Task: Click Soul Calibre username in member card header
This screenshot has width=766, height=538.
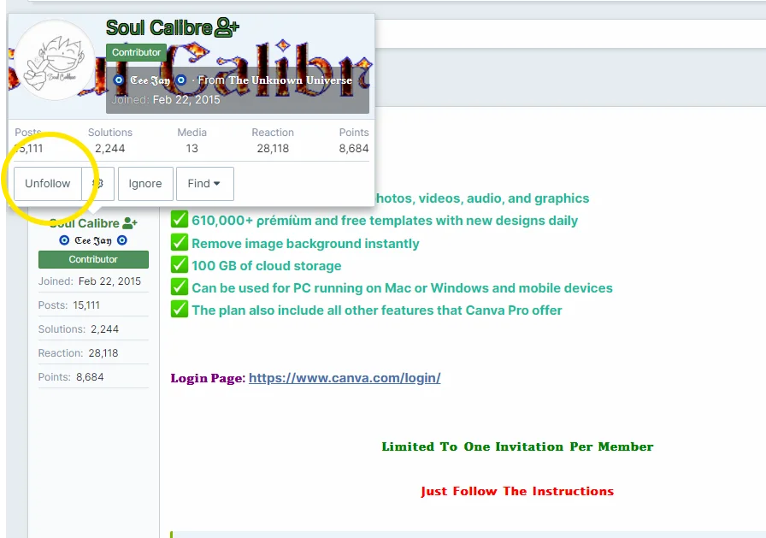Action: (x=159, y=28)
